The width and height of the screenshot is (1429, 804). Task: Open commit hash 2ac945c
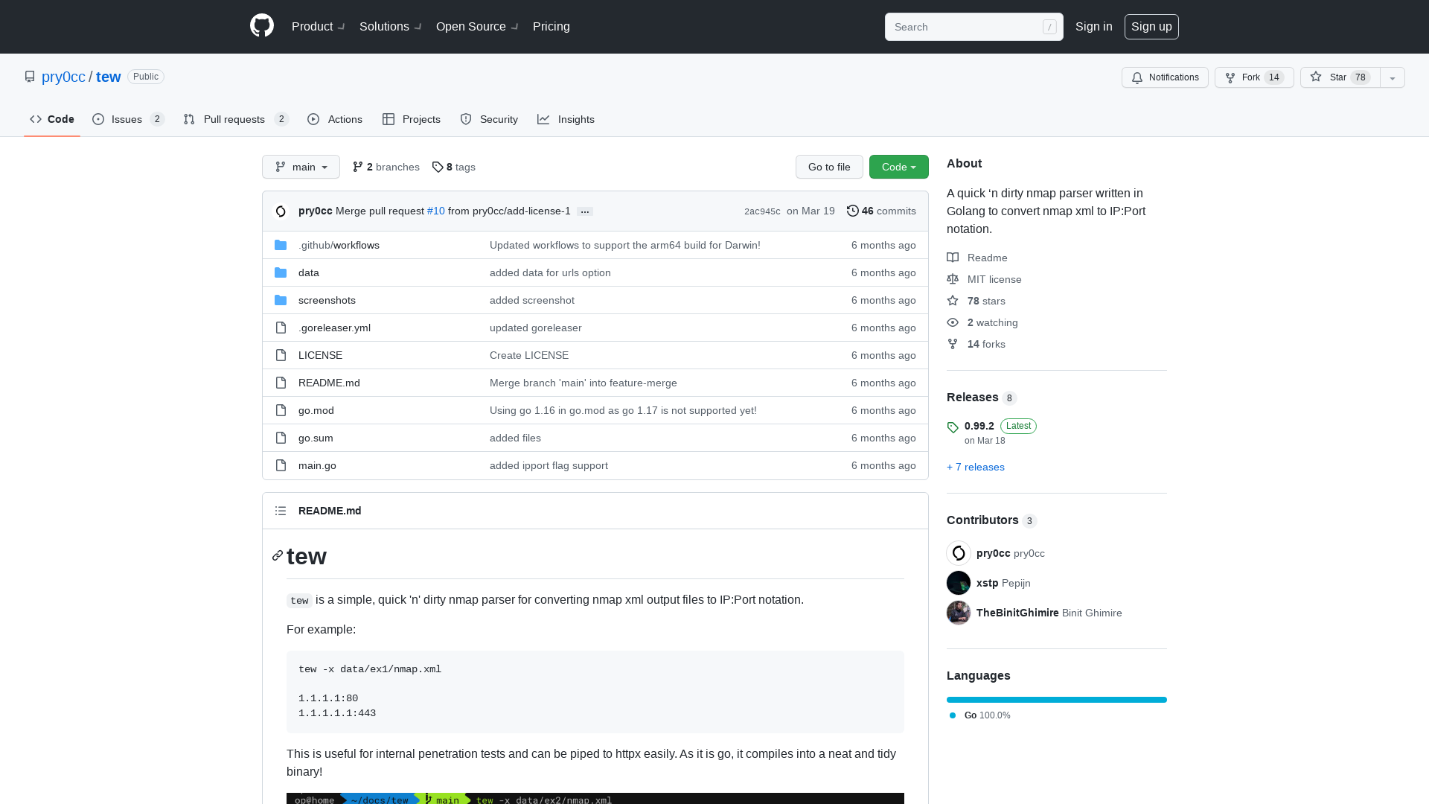point(762,211)
